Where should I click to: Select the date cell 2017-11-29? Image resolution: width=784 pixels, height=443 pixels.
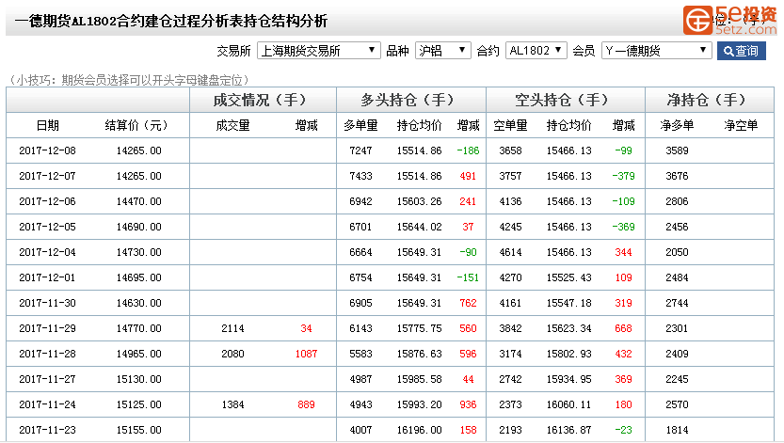[x=47, y=328]
